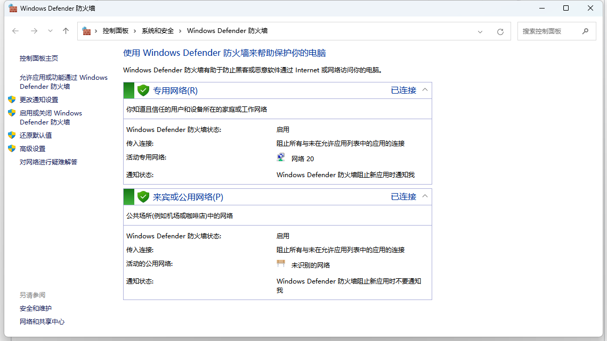Go up one level with up arrow
The width and height of the screenshot is (607, 341).
tap(66, 31)
